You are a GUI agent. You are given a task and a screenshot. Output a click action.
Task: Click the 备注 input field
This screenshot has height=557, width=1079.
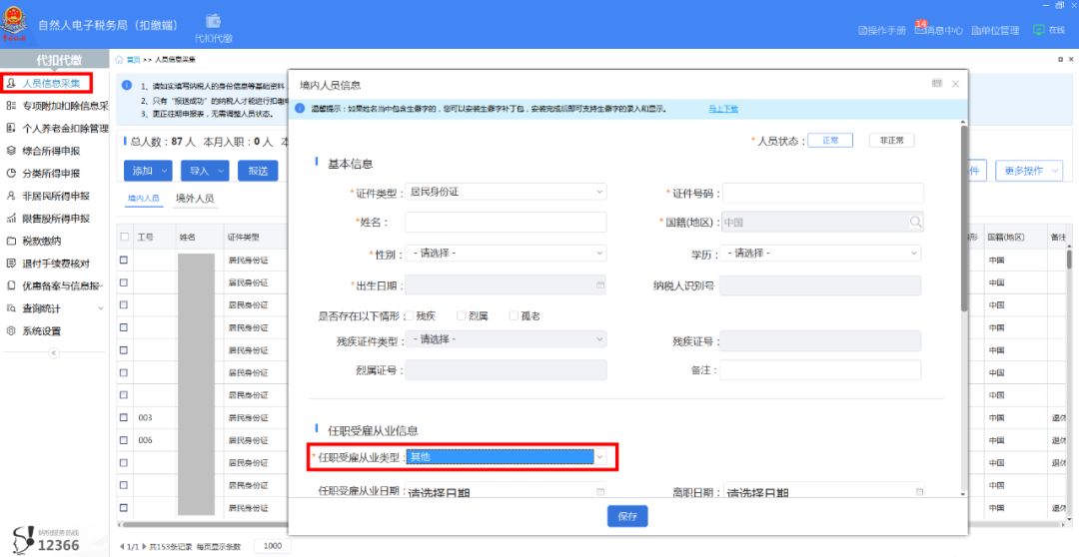pos(820,370)
